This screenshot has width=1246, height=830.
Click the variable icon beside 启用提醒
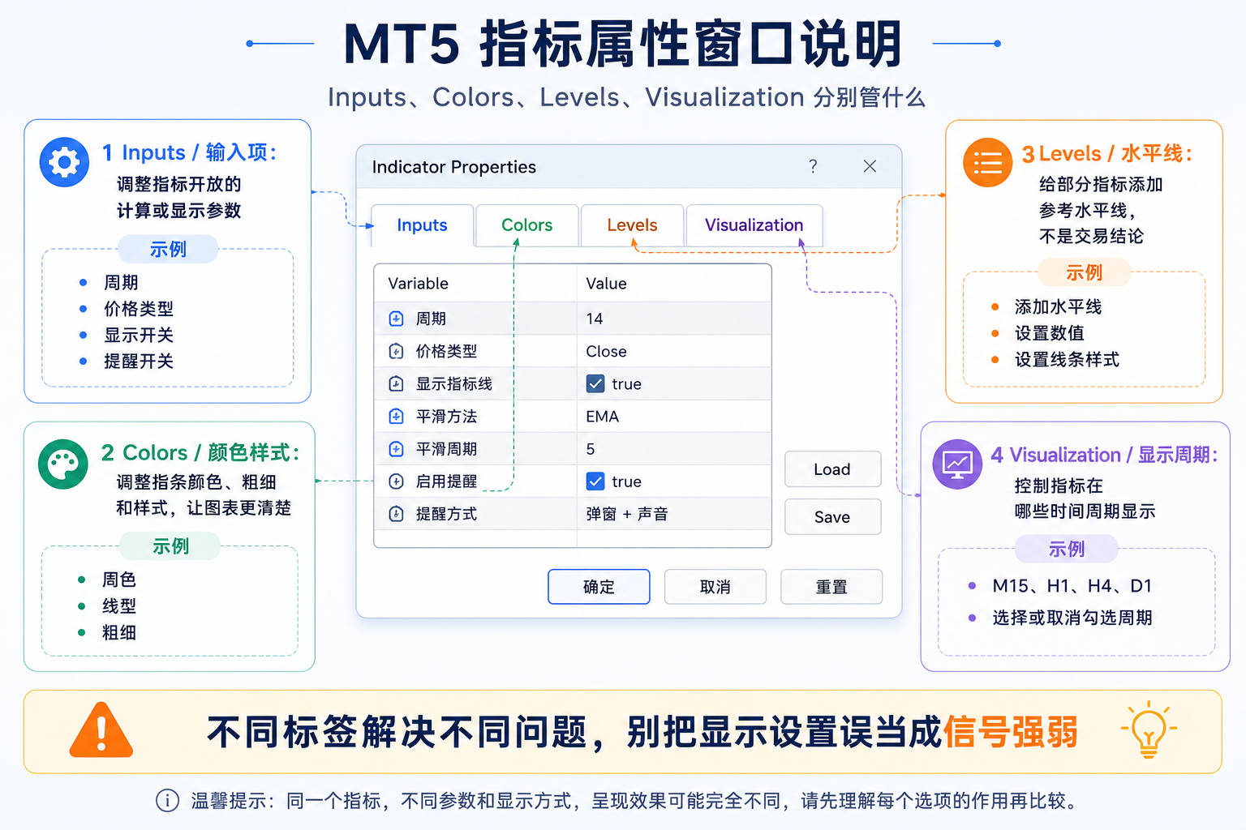[x=396, y=481]
